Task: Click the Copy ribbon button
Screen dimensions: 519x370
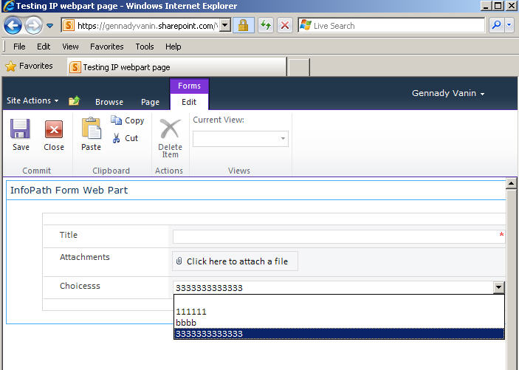Action: pos(128,120)
